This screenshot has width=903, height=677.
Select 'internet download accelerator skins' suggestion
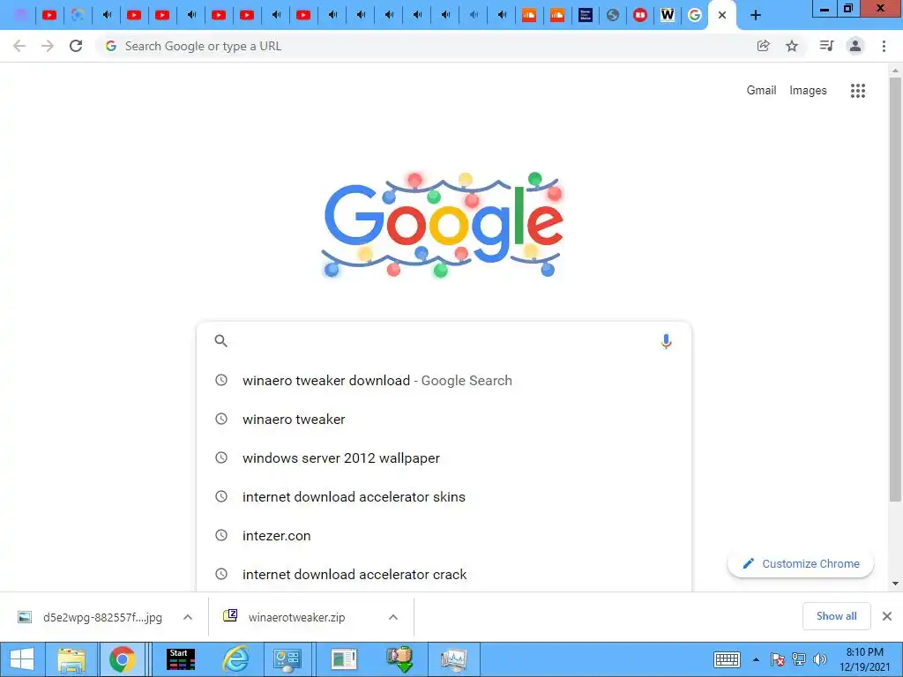[x=444, y=497]
